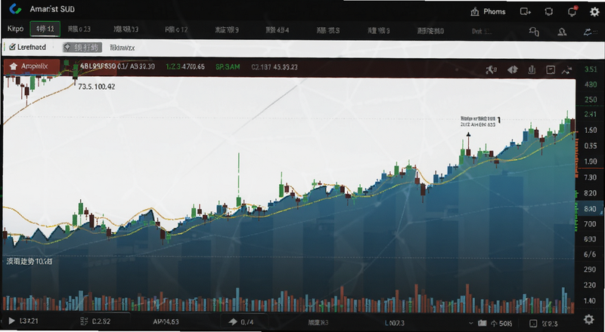Image resolution: width=605 pixels, height=332 pixels.
Task: Click the 3.51 price axis label
Action: point(591,69)
